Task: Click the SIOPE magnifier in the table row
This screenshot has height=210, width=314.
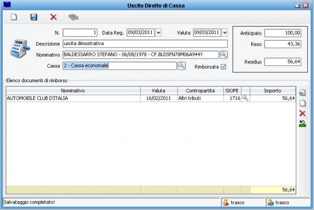Action: click(x=245, y=98)
